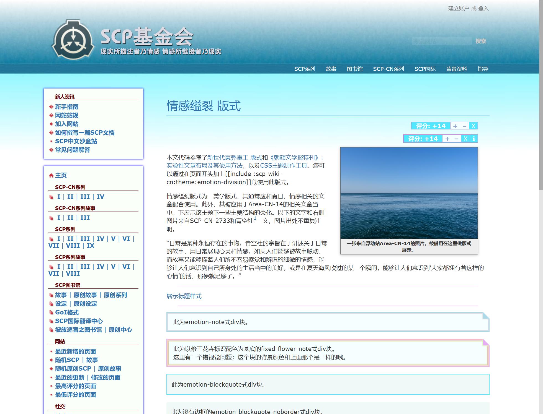Click the 登入 login link
The image size is (543, 414).
(483, 8)
